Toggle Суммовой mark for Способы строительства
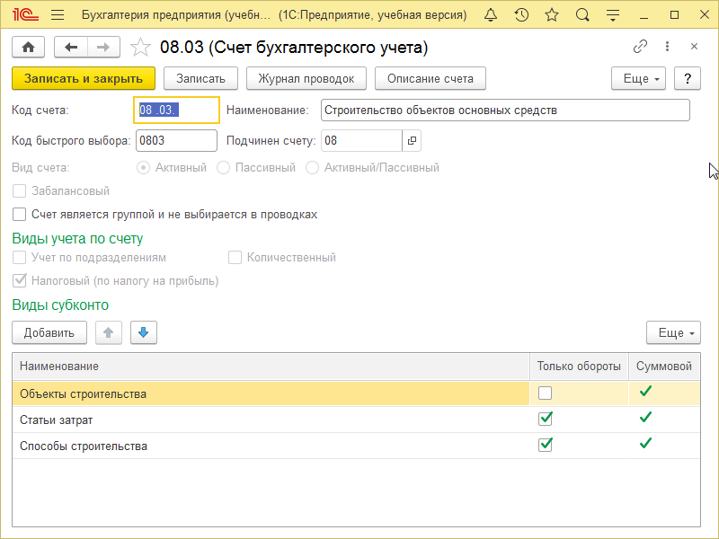The height and width of the screenshot is (539, 719). click(x=645, y=443)
